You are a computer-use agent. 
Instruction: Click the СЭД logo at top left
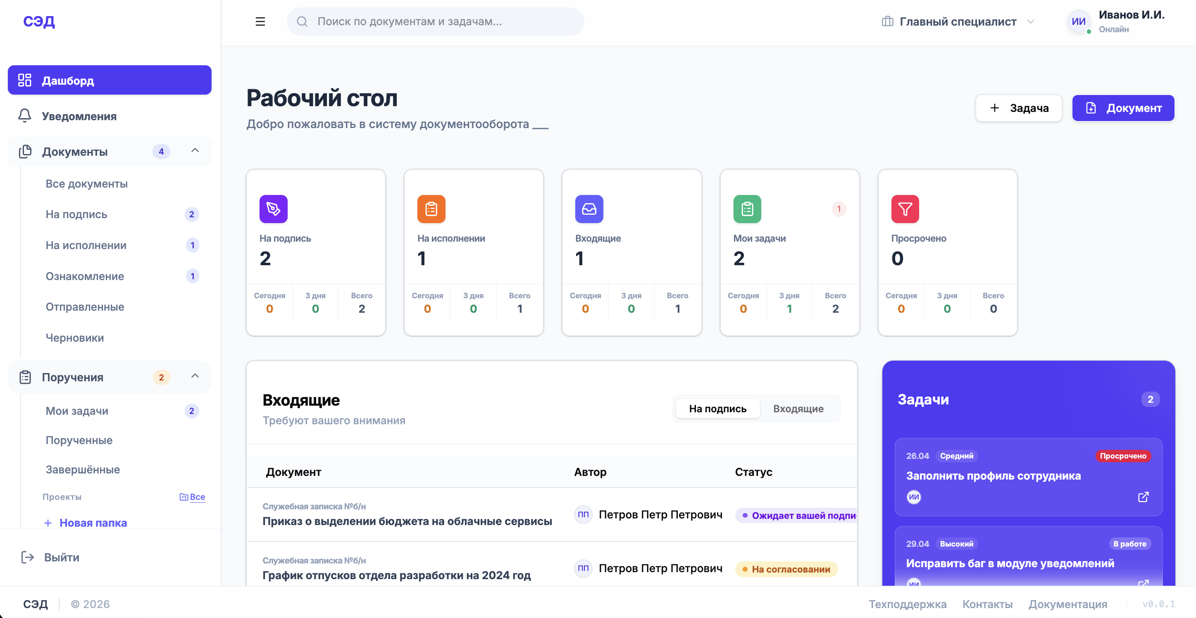coord(39,21)
